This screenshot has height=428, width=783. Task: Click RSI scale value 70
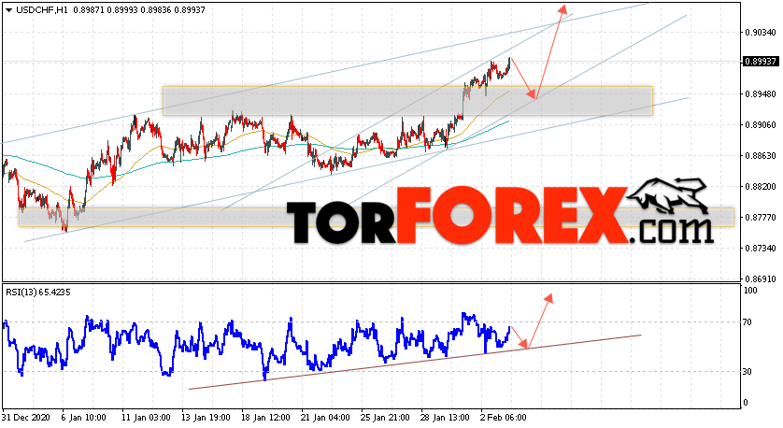(747, 322)
